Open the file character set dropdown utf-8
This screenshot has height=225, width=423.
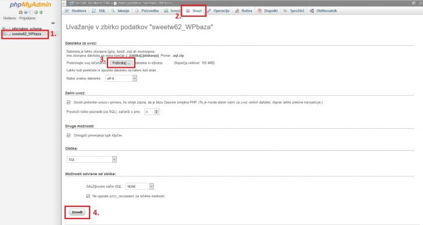point(121,78)
